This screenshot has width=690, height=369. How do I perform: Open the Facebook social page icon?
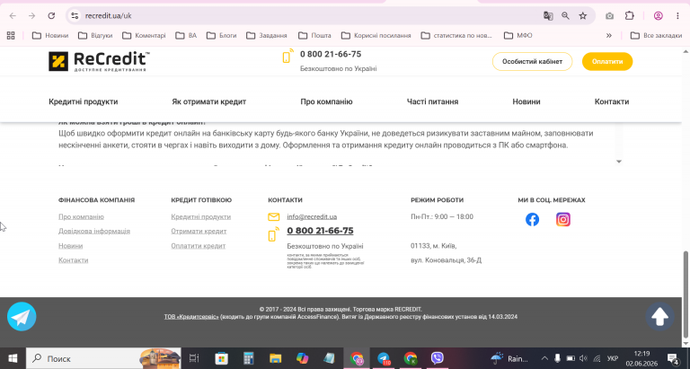coord(532,219)
